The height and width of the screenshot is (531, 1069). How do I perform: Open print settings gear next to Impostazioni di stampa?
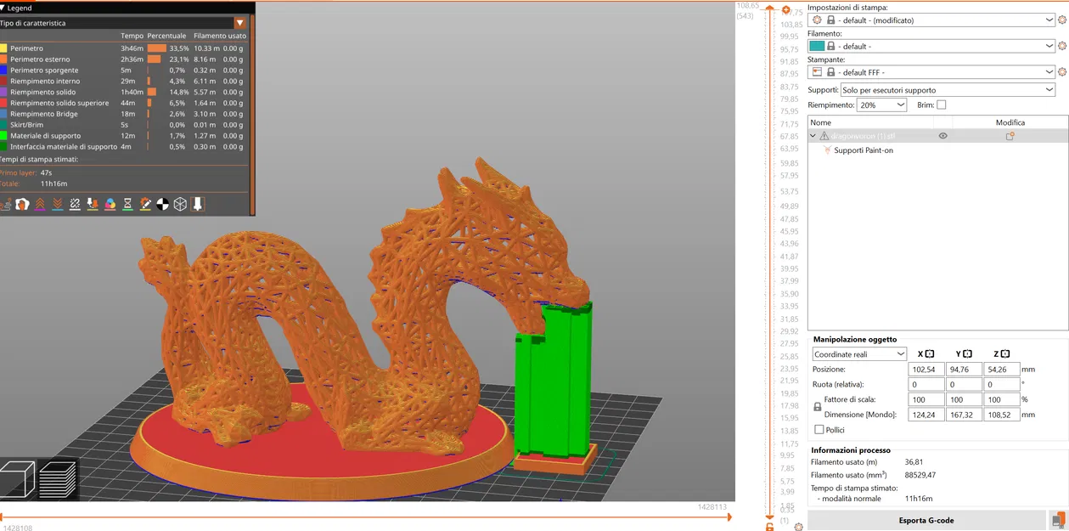(1061, 20)
